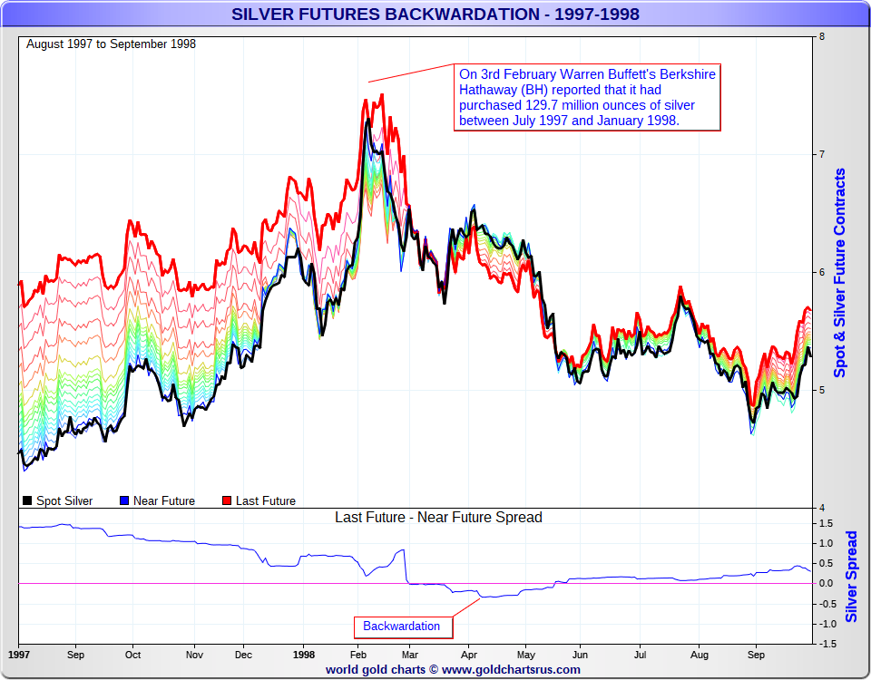Click the blue Near Future legend swatch
Screen dimensions: 871x680
[x=124, y=500]
